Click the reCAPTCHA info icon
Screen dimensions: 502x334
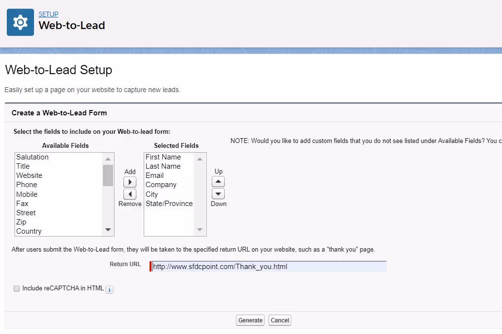point(109,289)
